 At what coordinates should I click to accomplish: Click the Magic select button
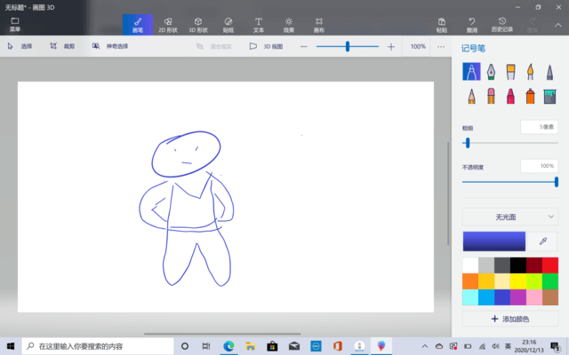point(110,46)
